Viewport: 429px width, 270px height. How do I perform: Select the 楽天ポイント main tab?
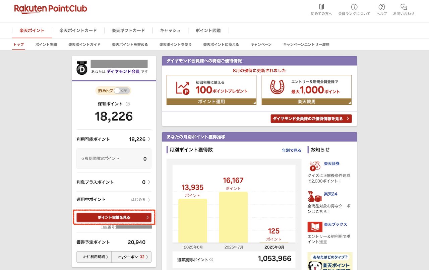click(32, 30)
